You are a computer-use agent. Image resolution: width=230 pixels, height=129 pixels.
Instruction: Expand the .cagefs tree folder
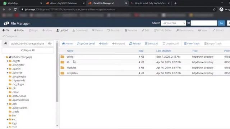coord(8,61)
